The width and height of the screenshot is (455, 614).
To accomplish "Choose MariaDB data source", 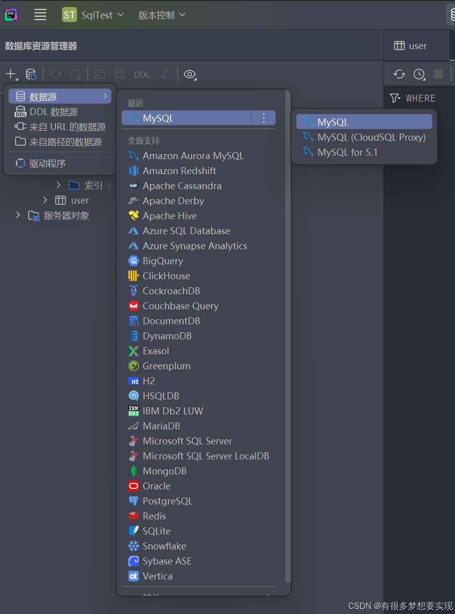I will pyautogui.click(x=198, y=426).
